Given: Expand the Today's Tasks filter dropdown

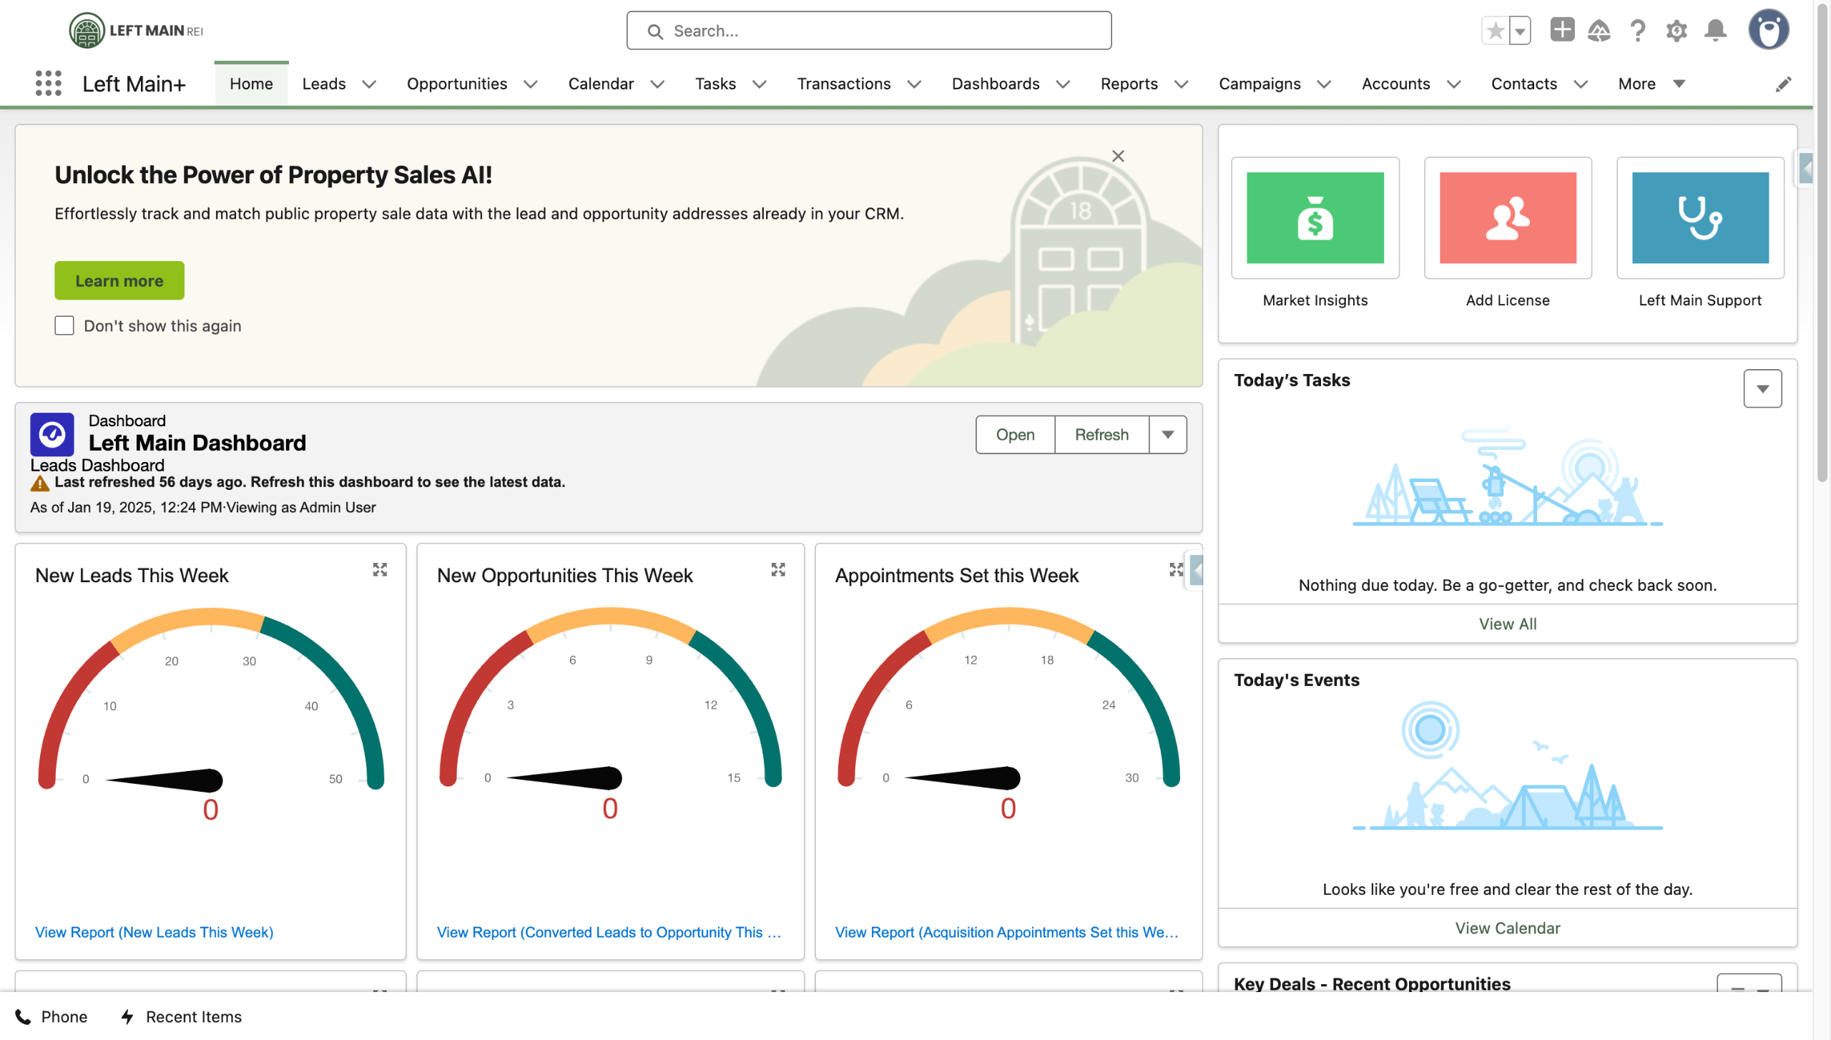Looking at the screenshot, I should pyautogui.click(x=1762, y=388).
